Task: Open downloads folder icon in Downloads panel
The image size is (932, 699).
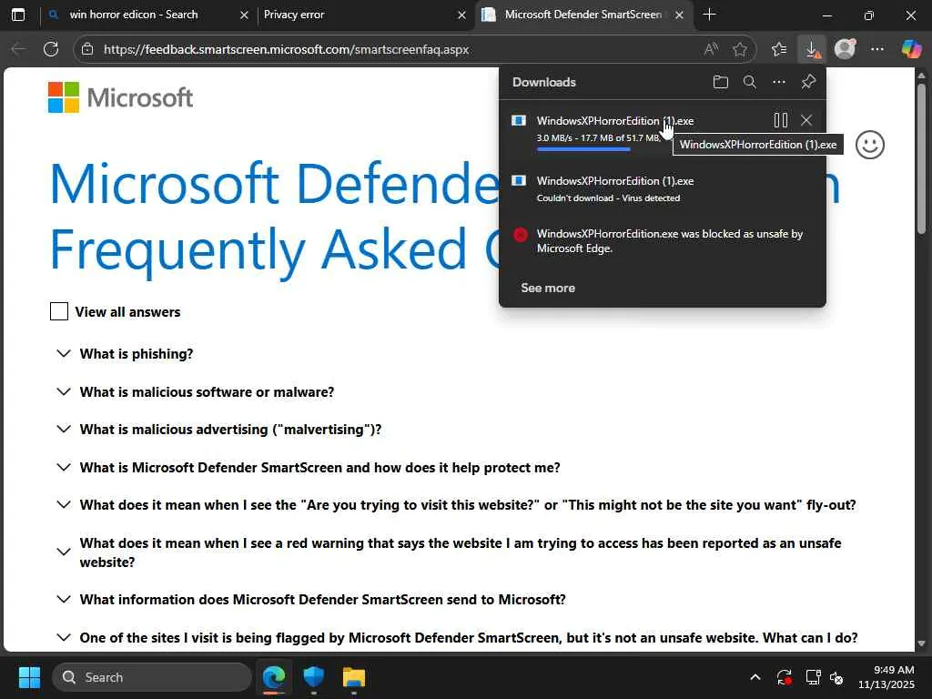Action: click(721, 82)
